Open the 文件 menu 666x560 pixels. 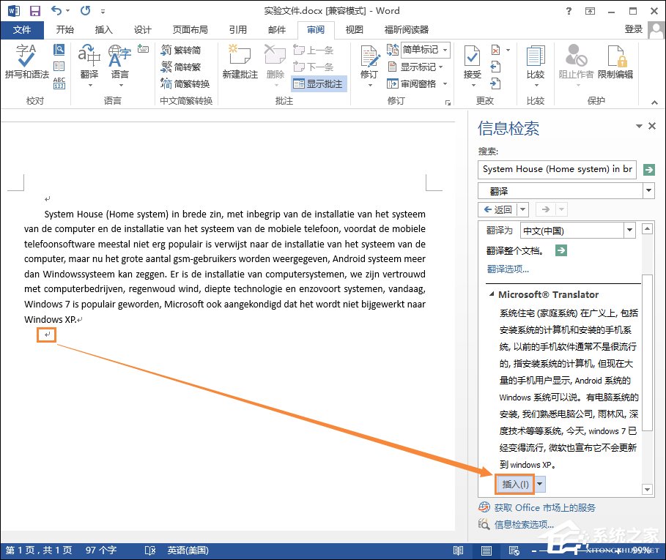point(23,30)
